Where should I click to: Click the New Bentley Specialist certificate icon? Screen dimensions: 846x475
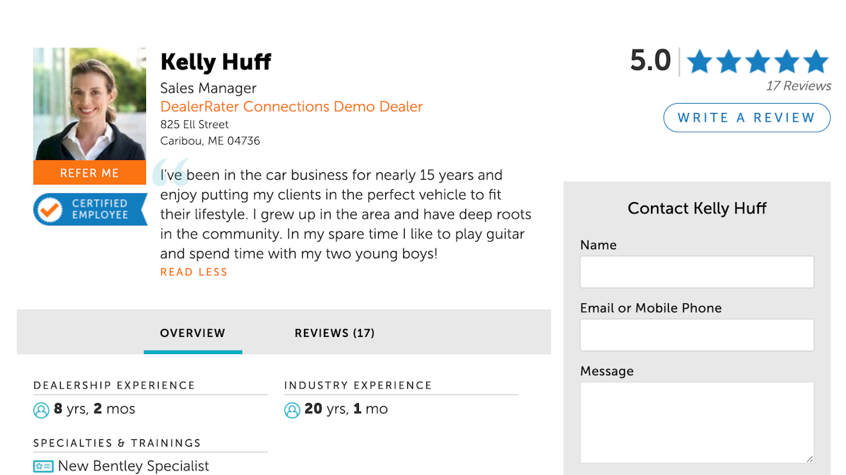pyautogui.click(x=43, y=466)
